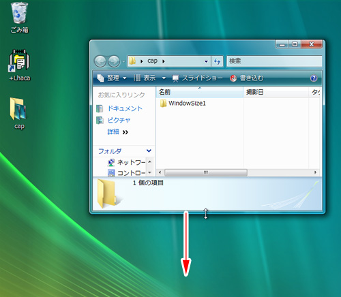The height and width of the screenshot is (297, 341).
Task: Click the cap breadcrumb in address bar
Action: point(152,61)
